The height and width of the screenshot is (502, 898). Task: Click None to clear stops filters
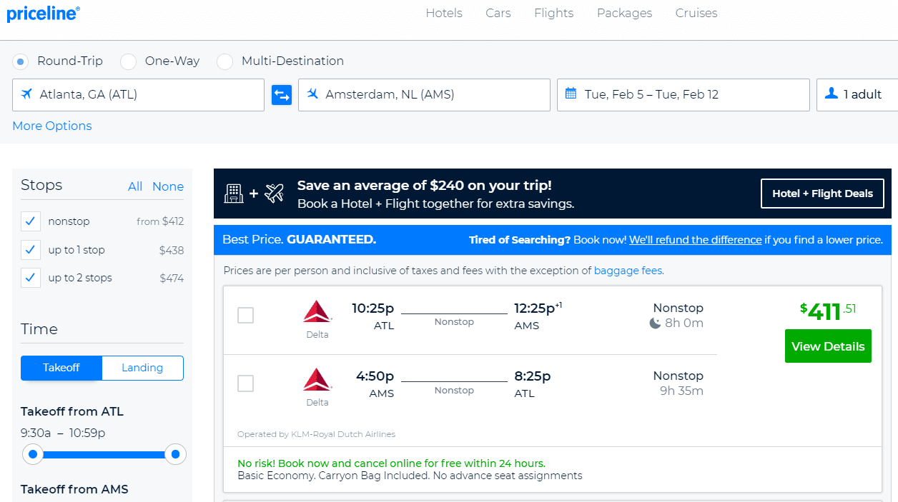168,186
